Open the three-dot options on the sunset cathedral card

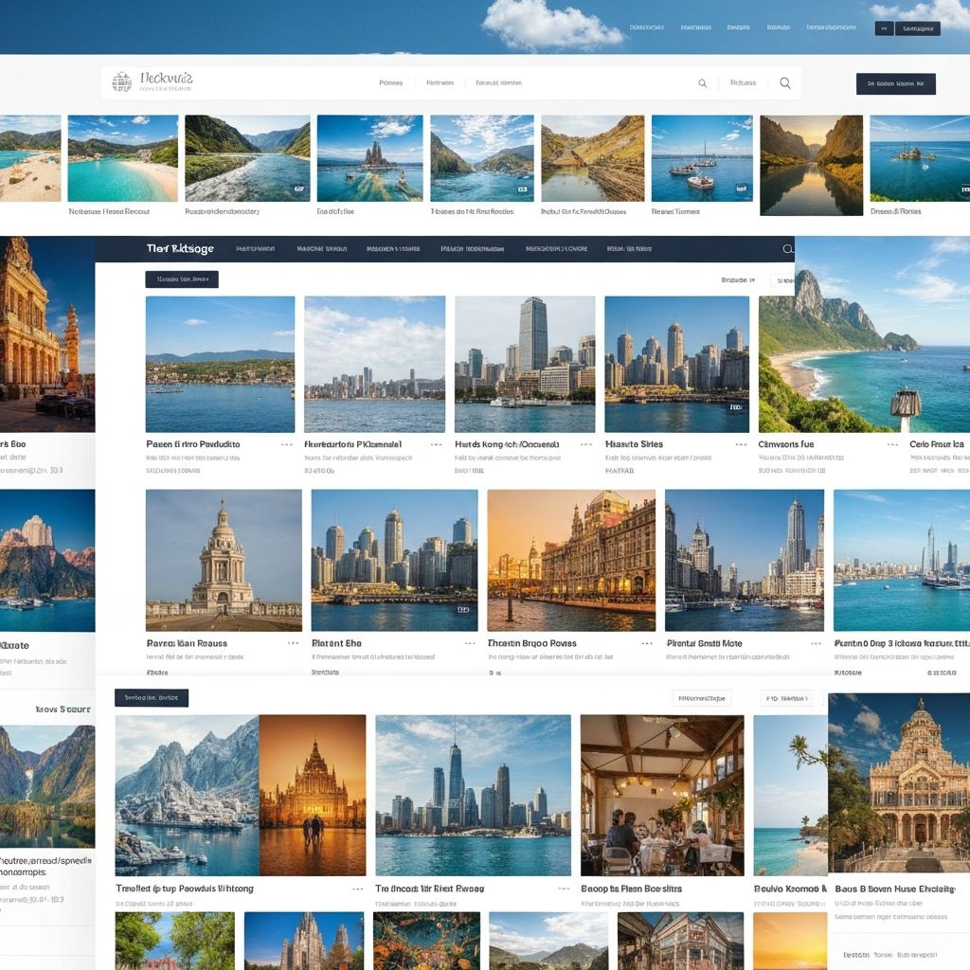(647, 642)
